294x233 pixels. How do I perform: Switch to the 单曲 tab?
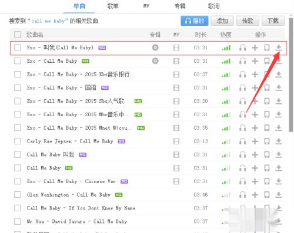(79, 6)
